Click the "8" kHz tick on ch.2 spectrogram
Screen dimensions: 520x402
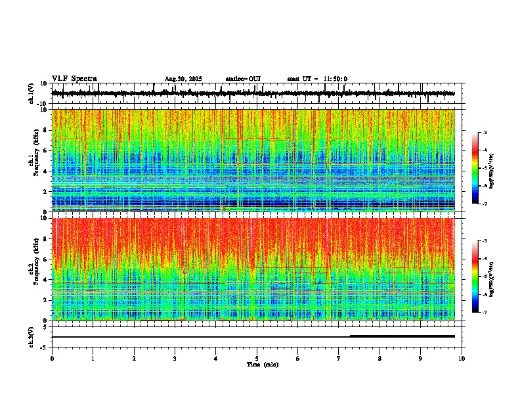pyautogui.click(x=45, y=239)
